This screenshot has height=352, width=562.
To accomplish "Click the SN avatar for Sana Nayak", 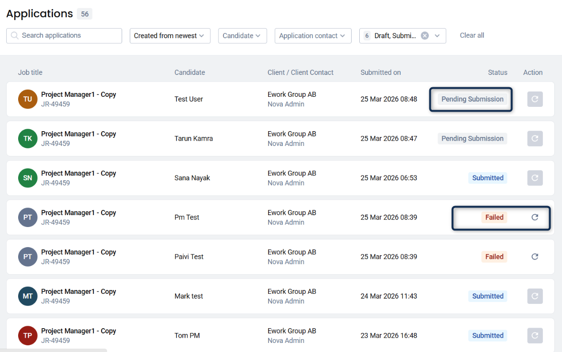I will coord(28,178).
